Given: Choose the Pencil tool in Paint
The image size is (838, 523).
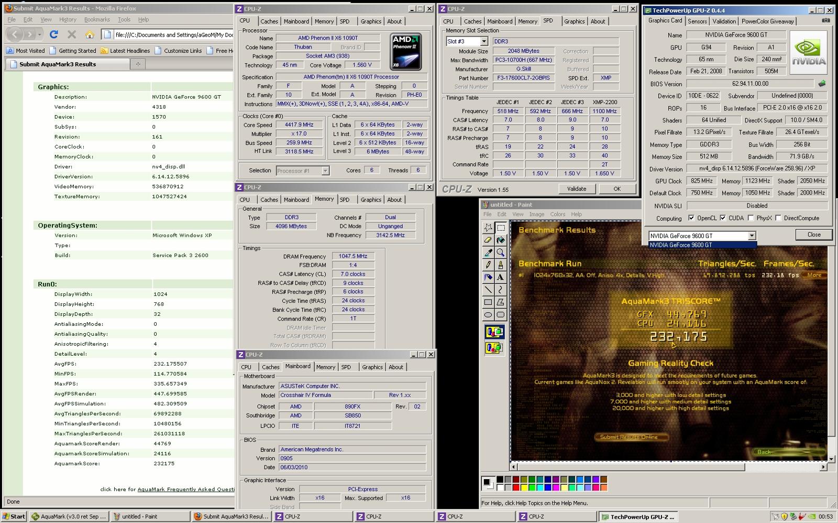Looking at the screenshot, I should pyautogui.click(x=488, y=265).
